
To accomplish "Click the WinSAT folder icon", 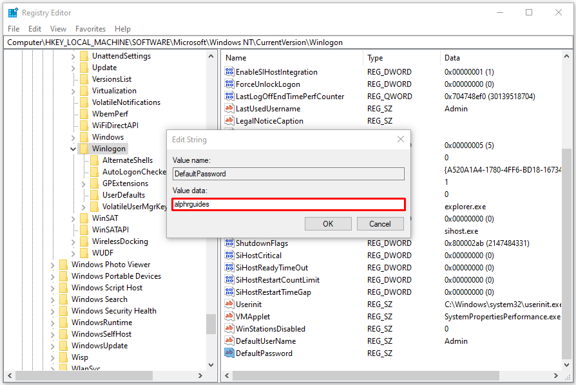I will click(x=84, y=218).
